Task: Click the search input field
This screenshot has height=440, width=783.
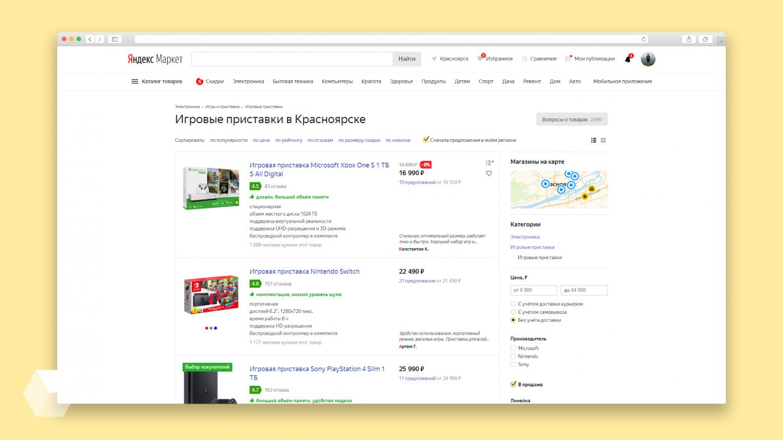Action: click(x=292, y=59)
